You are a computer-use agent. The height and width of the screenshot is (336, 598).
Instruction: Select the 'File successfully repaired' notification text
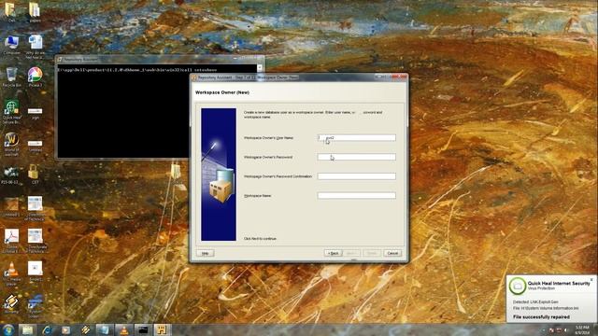click(x=541, y=317)
